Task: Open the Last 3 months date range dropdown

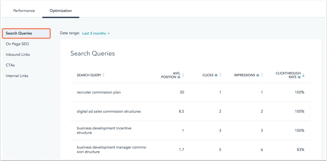Action: coord(96,33)
